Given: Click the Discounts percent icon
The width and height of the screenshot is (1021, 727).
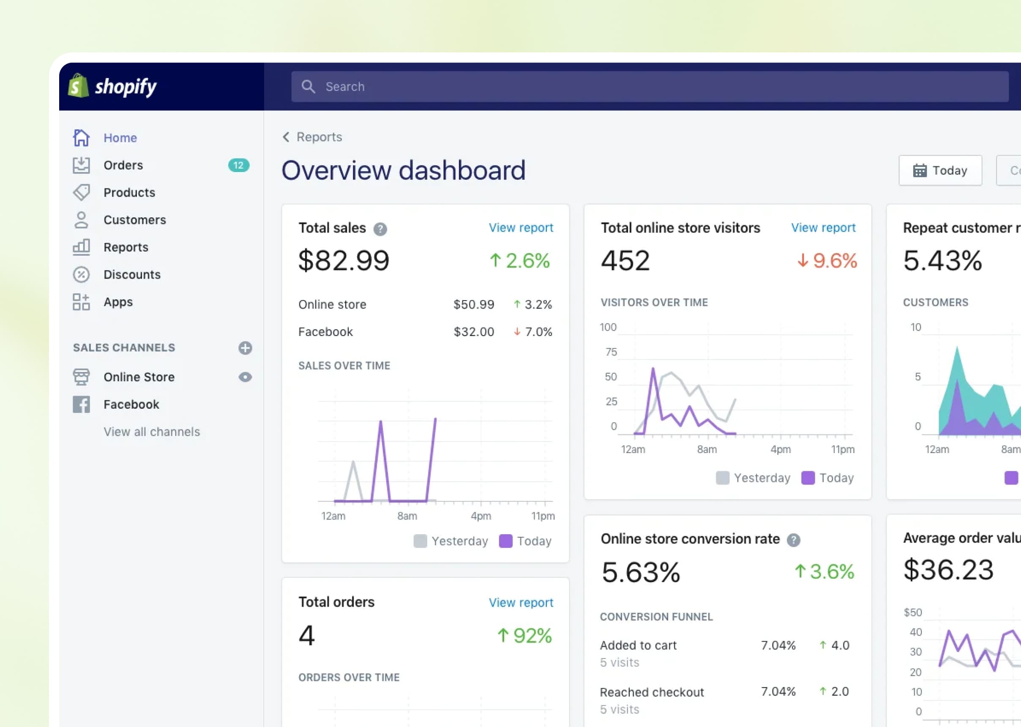Looking at the screenshot, I should (81, 274).
